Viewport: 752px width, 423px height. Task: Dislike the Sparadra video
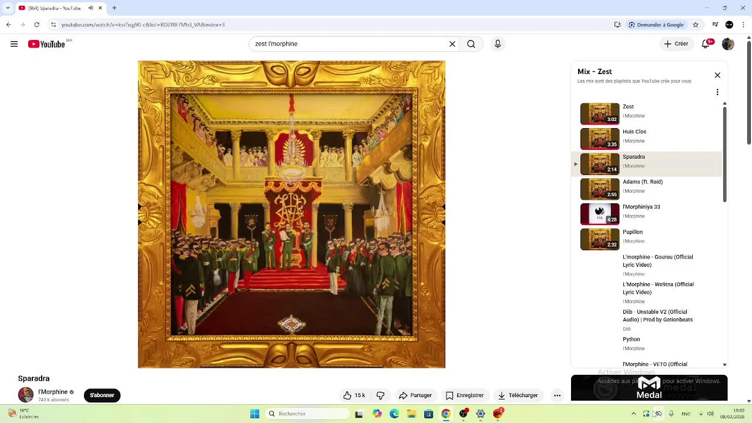tap(380, 395)
